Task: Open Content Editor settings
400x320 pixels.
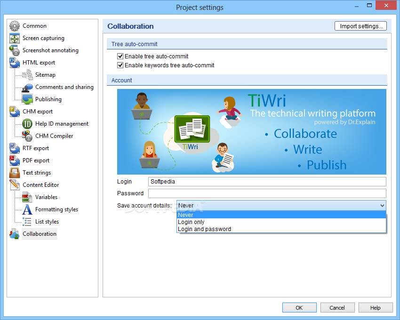Action: 41,185
